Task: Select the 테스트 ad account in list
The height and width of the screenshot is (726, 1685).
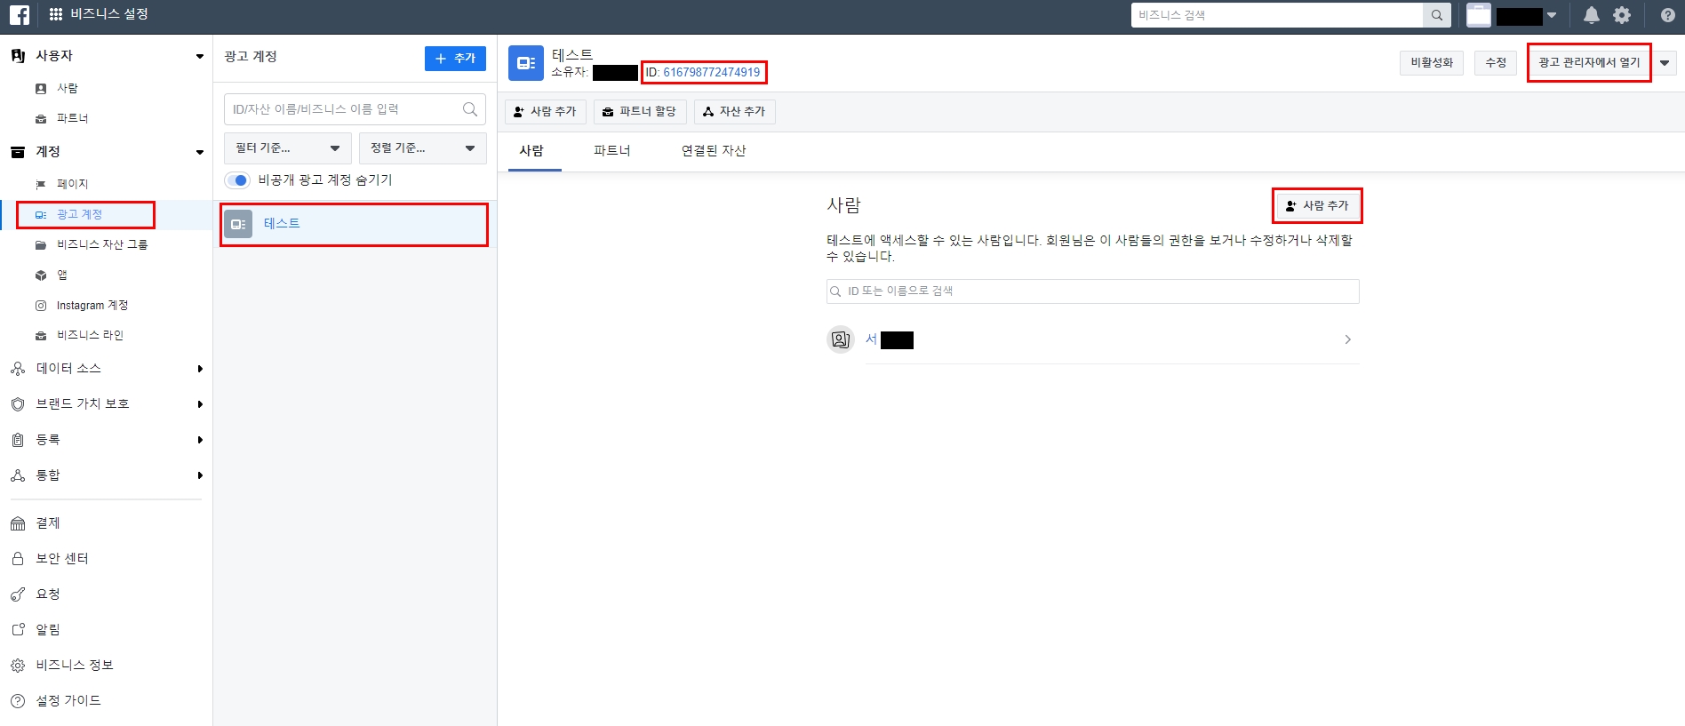Action: pyautogui.click(x=354, y=224)
